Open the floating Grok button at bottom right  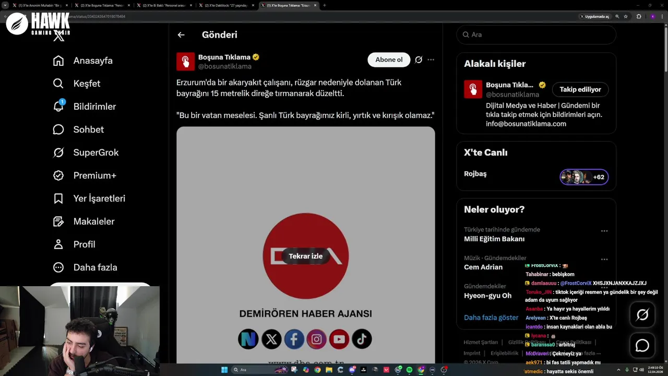(642, 314)
